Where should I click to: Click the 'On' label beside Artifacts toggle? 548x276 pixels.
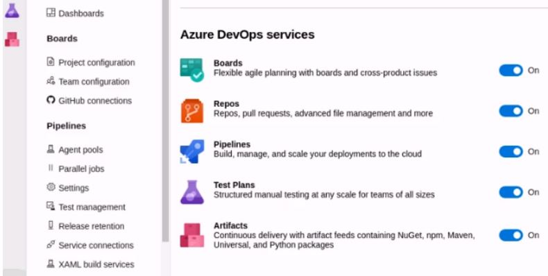click(x=533, y=235)
